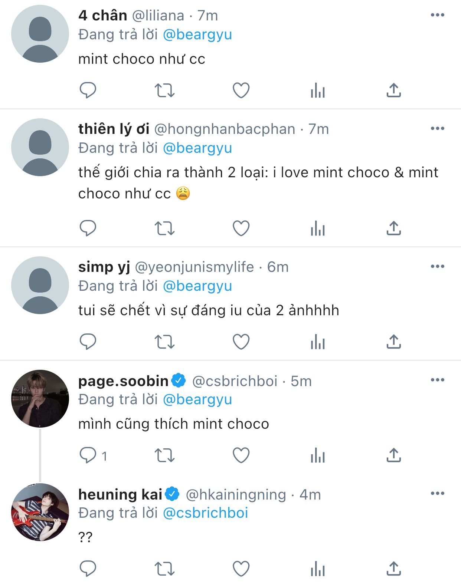Like thiên lý ơi's tweet
Viewport: 461px width, 583px height.
(x=241, y=228)
